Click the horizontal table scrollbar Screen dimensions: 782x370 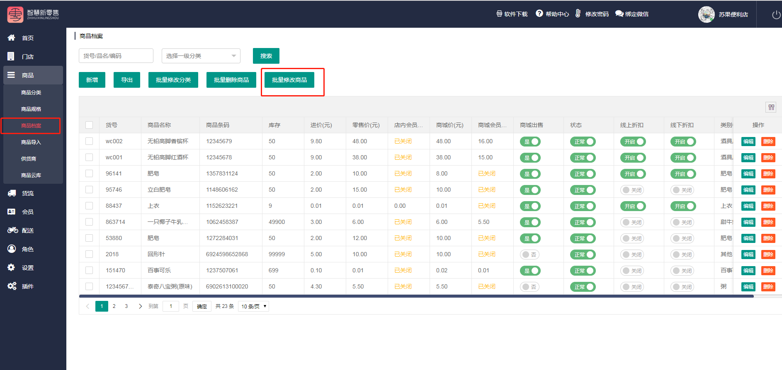tap(416, 296)
